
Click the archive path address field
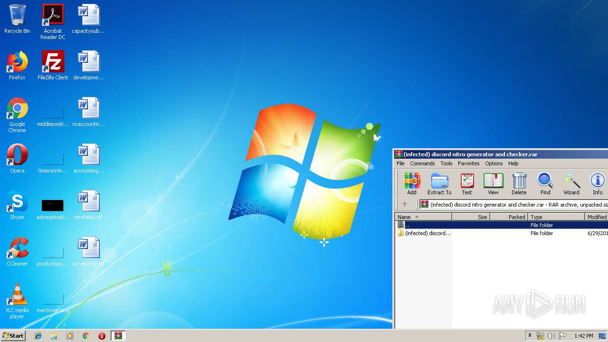[514, 205]
